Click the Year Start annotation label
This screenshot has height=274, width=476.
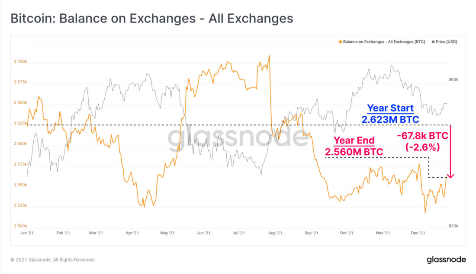pos(390,108)
